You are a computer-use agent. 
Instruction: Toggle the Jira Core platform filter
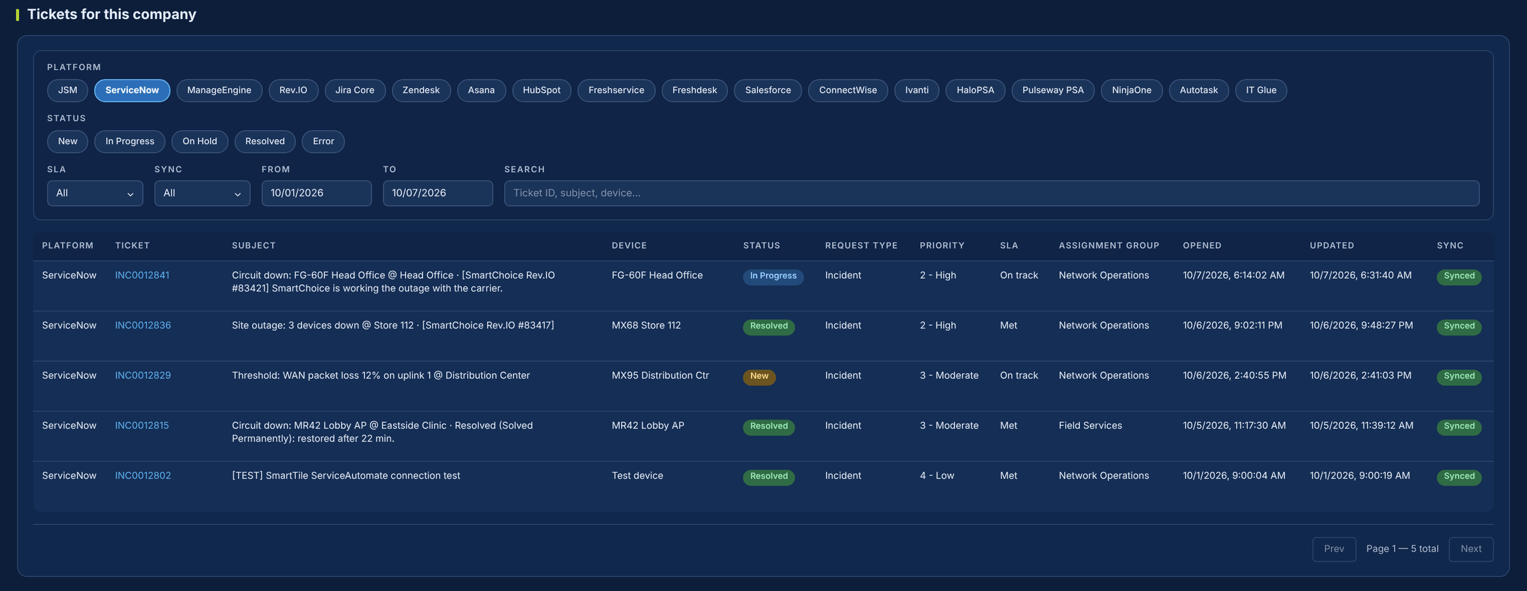(x=355, y=90)
